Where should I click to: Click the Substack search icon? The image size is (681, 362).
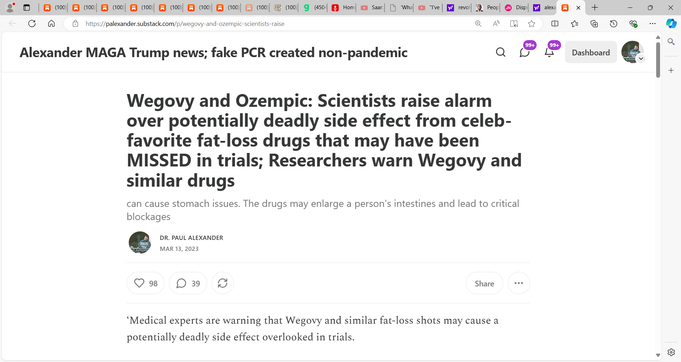pyautogui.click(x=500, y=52)
